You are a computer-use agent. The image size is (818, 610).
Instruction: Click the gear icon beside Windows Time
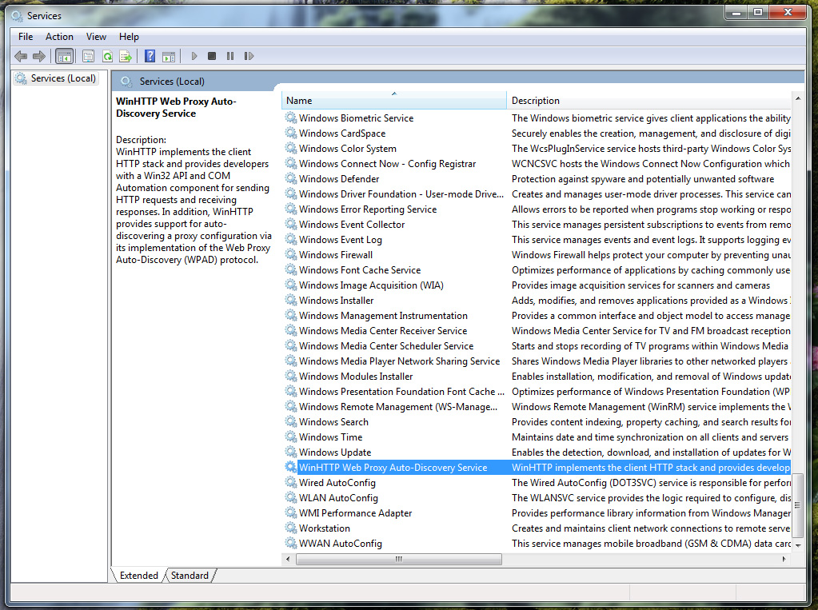coord(290,437)
